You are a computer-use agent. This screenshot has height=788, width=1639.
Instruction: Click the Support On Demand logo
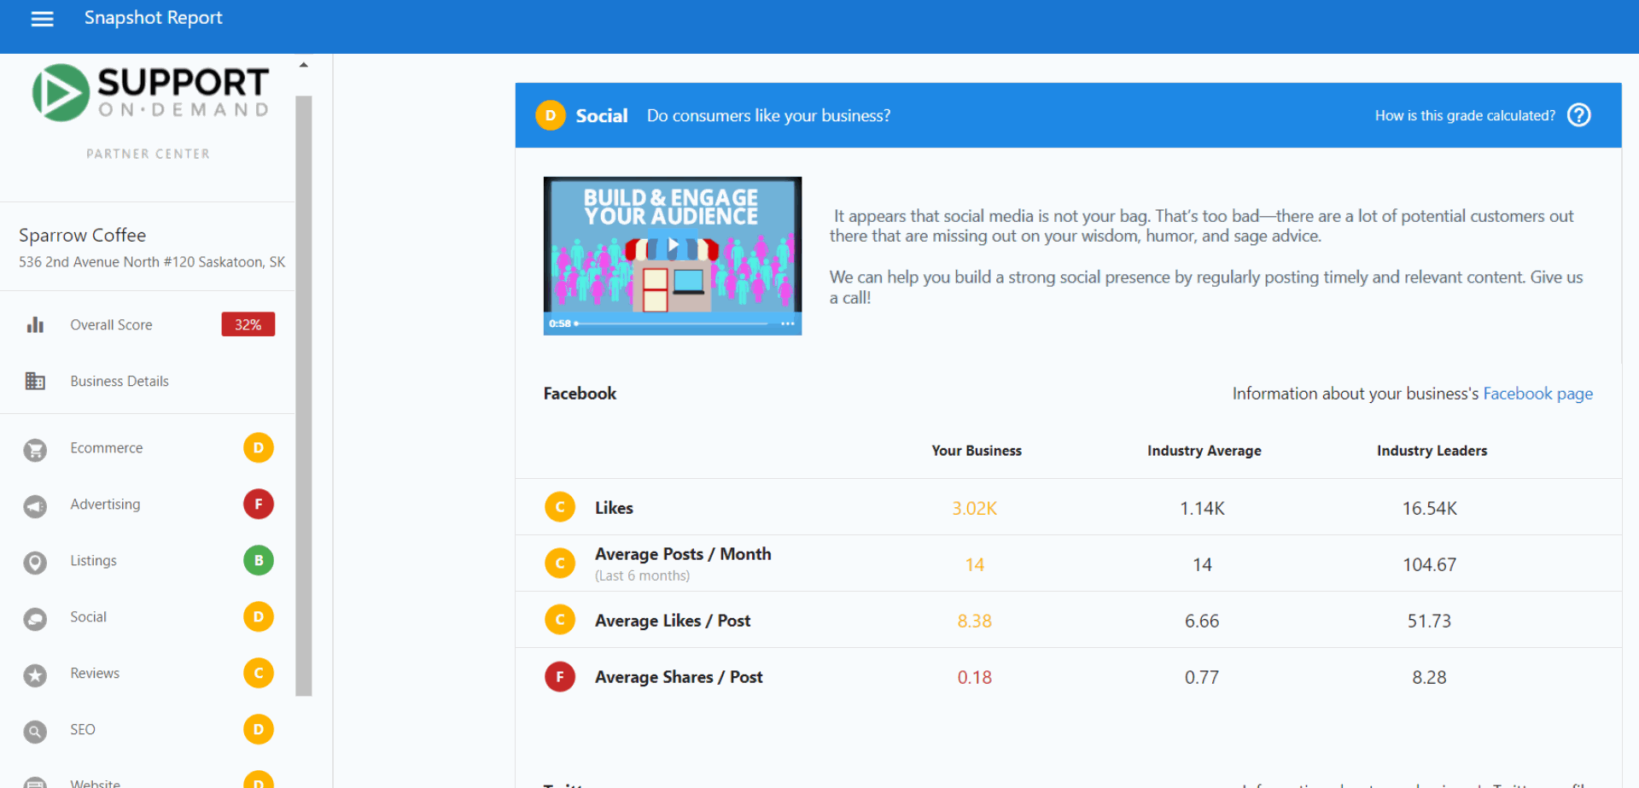click(x=150, y=92)
